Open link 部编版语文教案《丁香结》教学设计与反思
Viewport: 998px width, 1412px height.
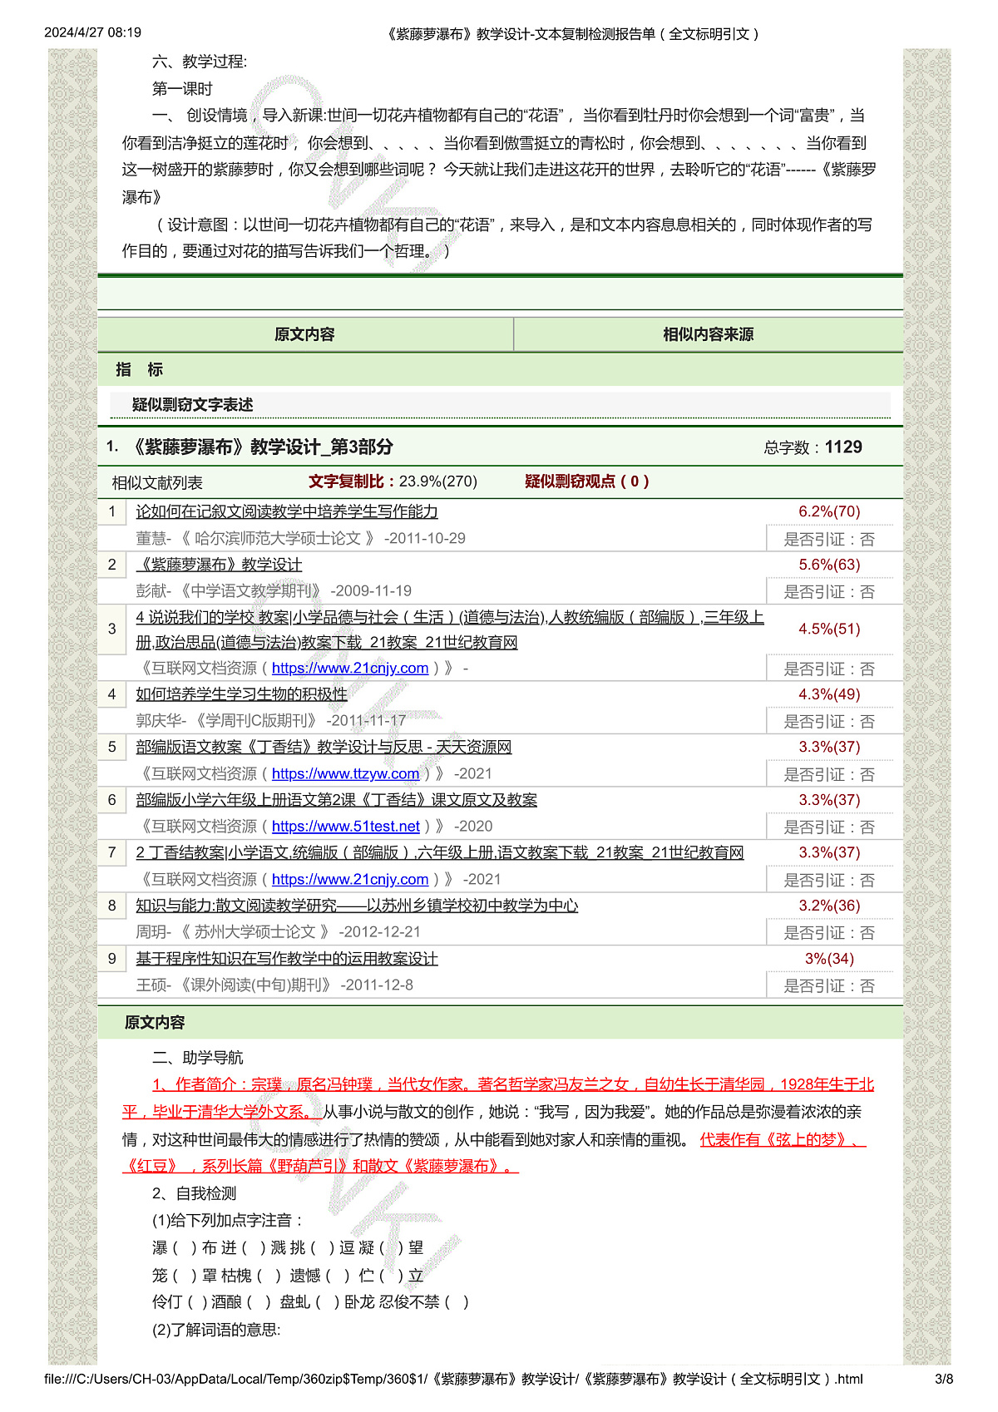click(324, 747)
